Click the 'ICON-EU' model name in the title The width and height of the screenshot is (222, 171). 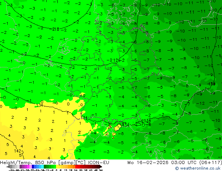(98, 163)
